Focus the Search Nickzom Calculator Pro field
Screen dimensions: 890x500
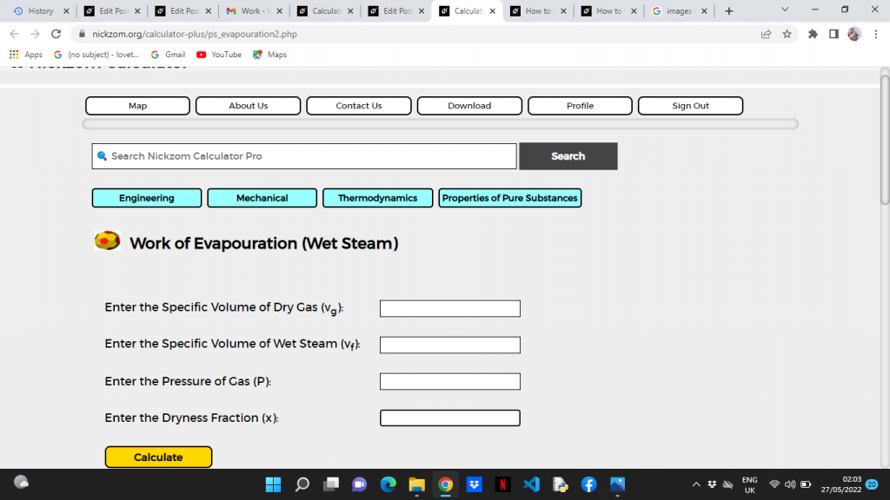point(304,156)
